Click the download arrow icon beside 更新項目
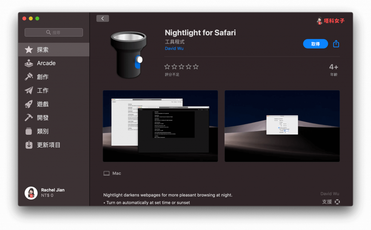 click(x=29, y=145)
